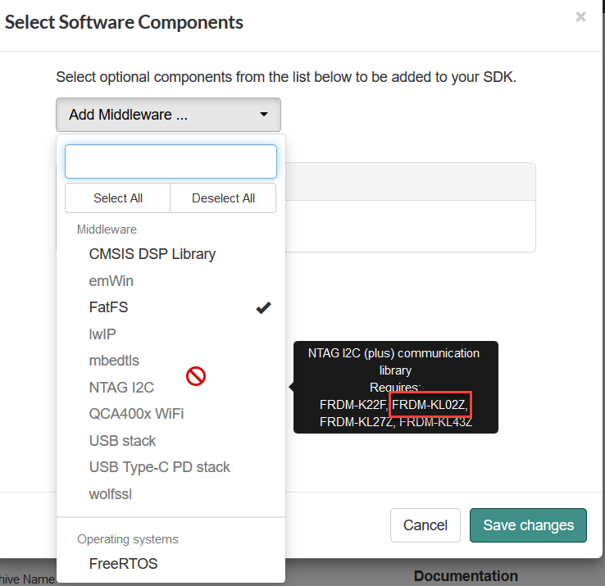
Task: Select USB Type-C PD stack
Action: [159, 467]
